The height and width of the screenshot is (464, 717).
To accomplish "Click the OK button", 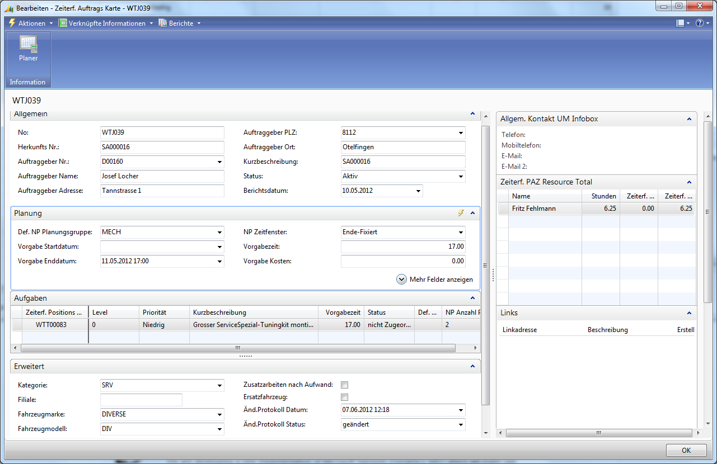I will pyautogui.click(x=686, y=451).
